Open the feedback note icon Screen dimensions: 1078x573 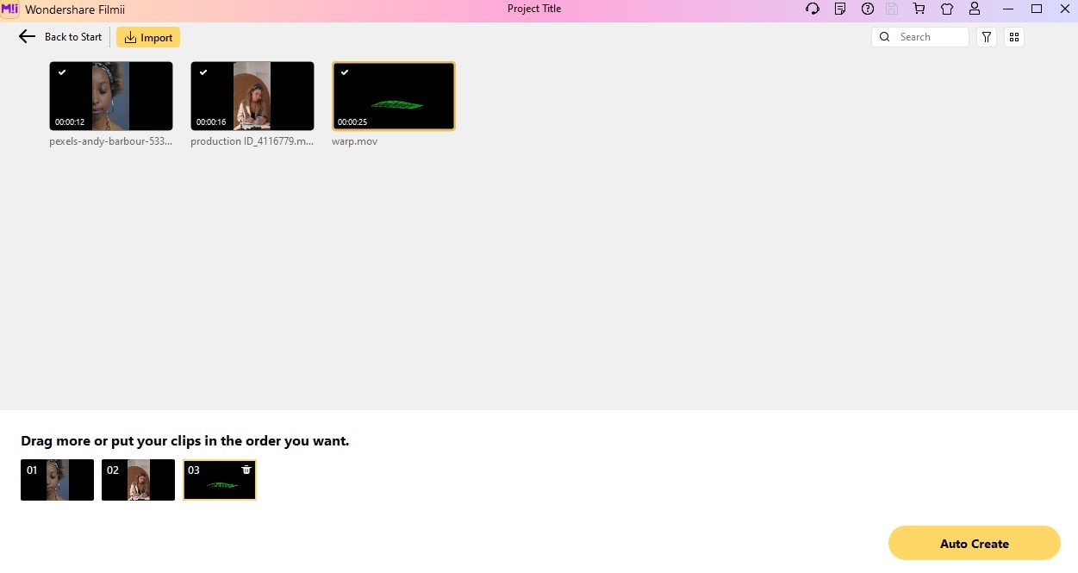pos(840,9)
